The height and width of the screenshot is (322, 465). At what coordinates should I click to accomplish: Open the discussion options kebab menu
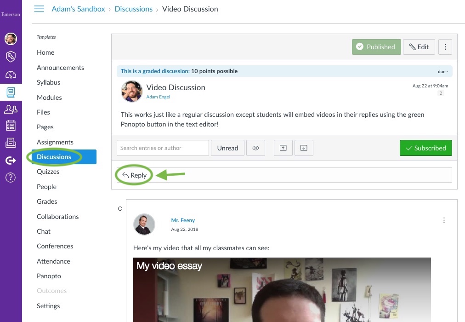pos(445,47)
